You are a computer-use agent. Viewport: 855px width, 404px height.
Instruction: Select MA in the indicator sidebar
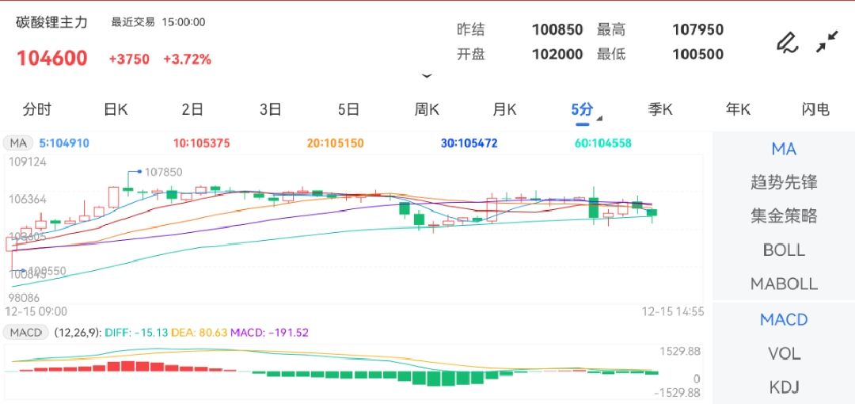784,148
